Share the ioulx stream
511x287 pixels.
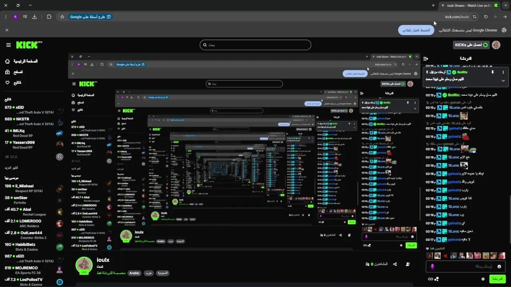395,264
